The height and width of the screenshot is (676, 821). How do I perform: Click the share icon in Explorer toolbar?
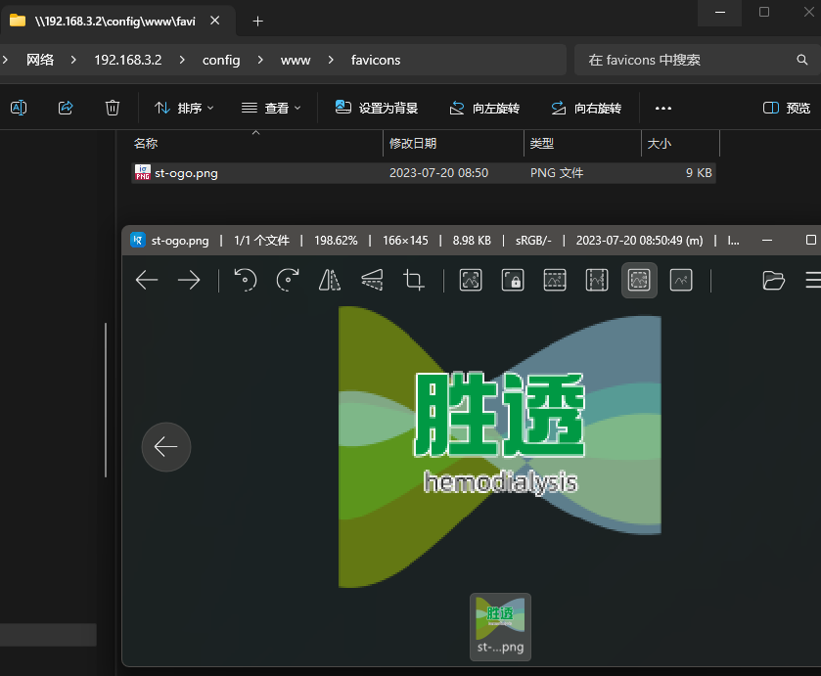click(x=66, y=108)
